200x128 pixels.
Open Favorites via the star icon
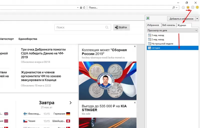(188, 7)
